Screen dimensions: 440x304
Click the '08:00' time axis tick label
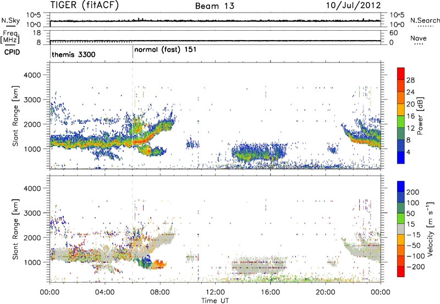(160, 292)
